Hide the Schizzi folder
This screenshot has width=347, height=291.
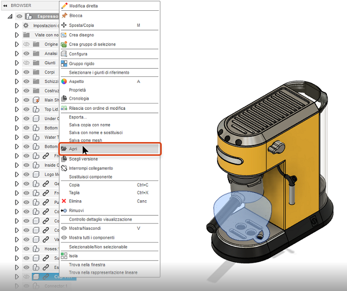point(26,81)
